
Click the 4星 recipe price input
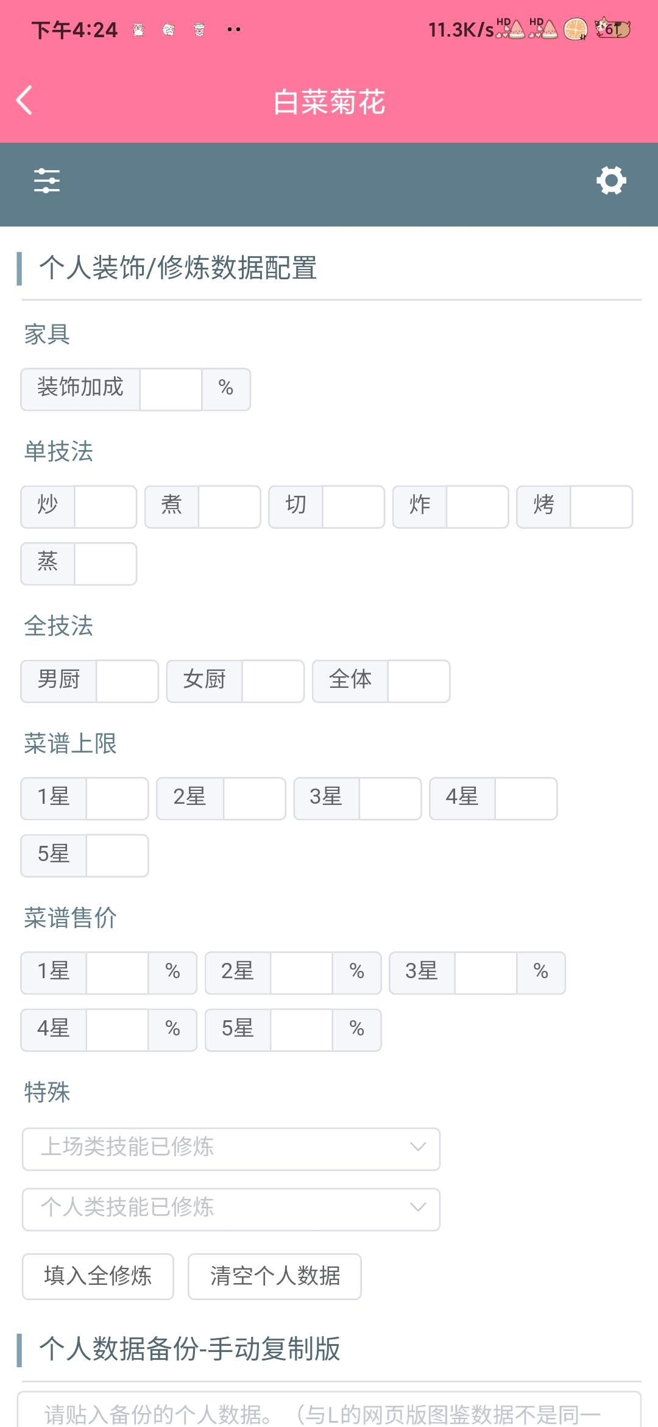tap(117, 1030)
